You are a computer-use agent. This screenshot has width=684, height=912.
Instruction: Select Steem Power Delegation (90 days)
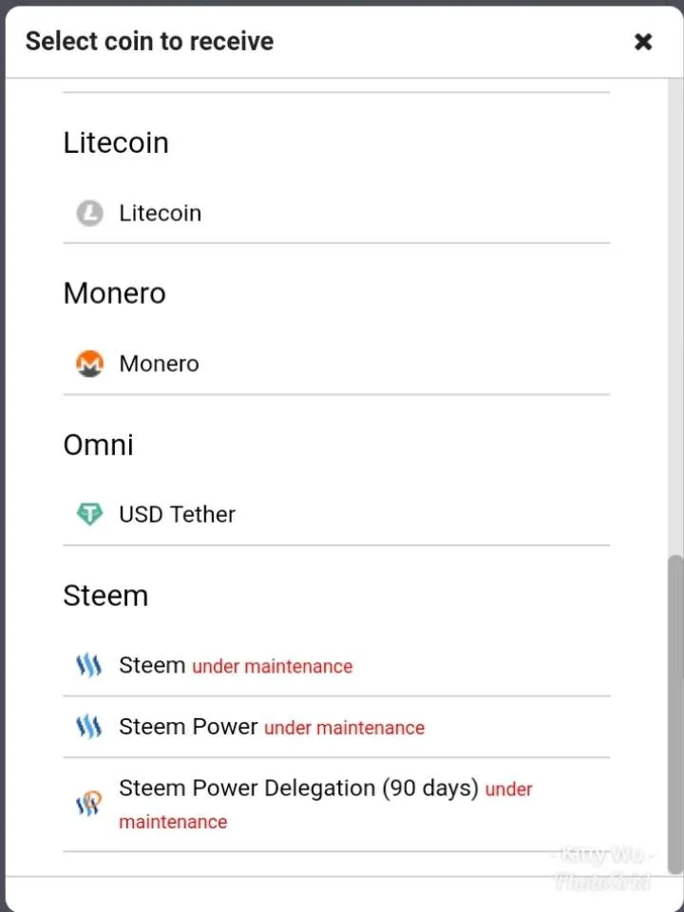(x=336, y=805)
